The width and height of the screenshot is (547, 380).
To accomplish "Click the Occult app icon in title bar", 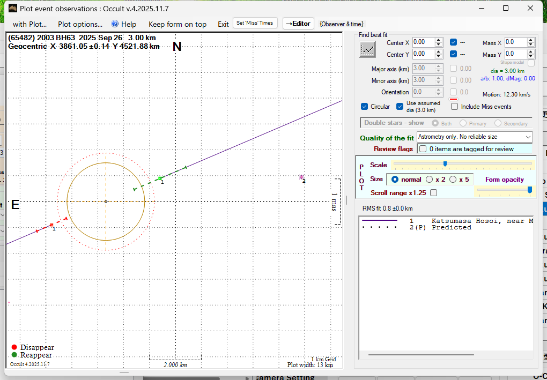I will click(x=13, y=8).
